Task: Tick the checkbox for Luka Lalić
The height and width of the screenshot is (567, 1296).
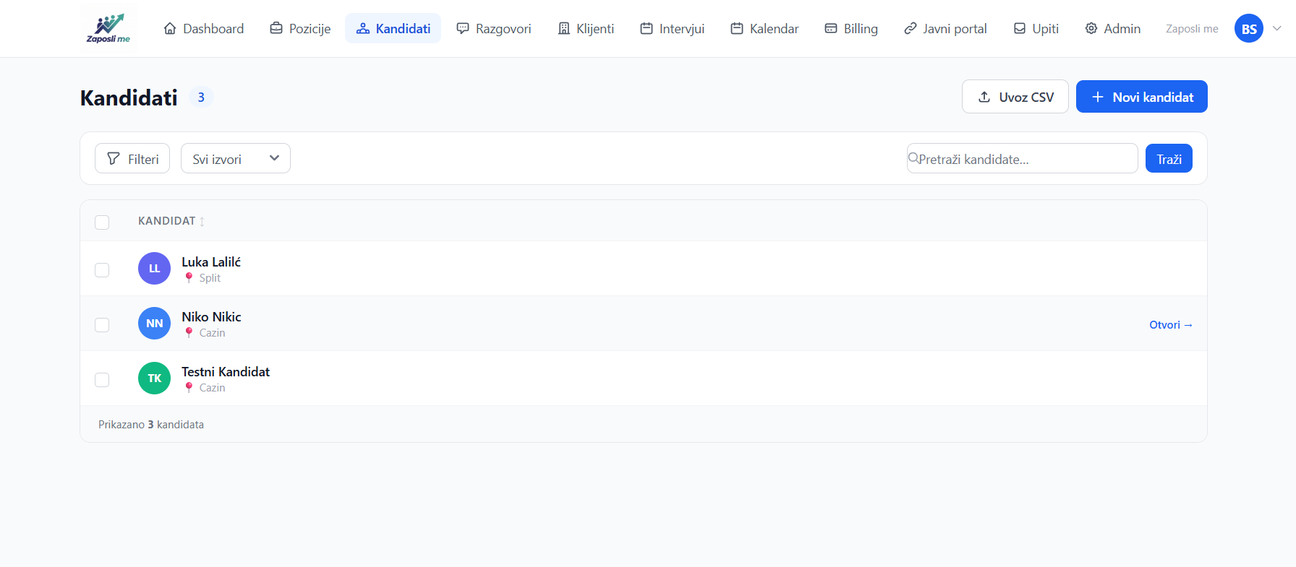Action: tap(102, 270)
